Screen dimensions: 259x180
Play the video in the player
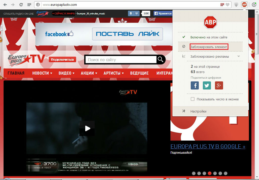tap(87, 128)
